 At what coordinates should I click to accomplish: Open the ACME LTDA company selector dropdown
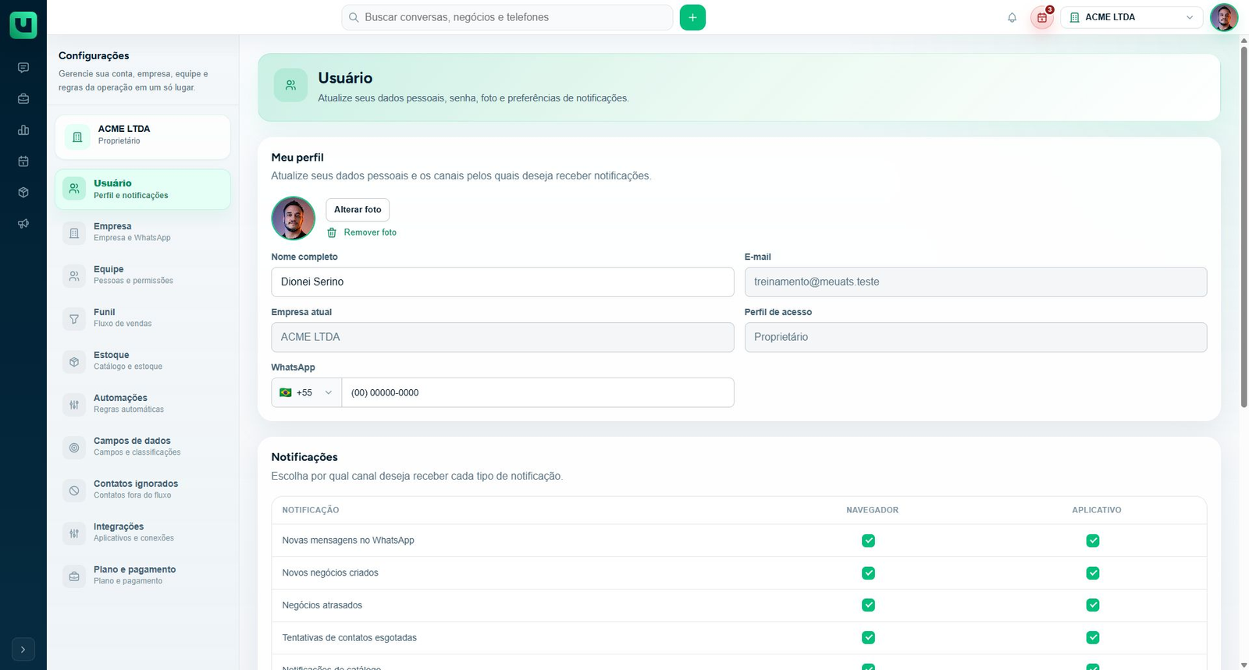(x=1131, y=17)
